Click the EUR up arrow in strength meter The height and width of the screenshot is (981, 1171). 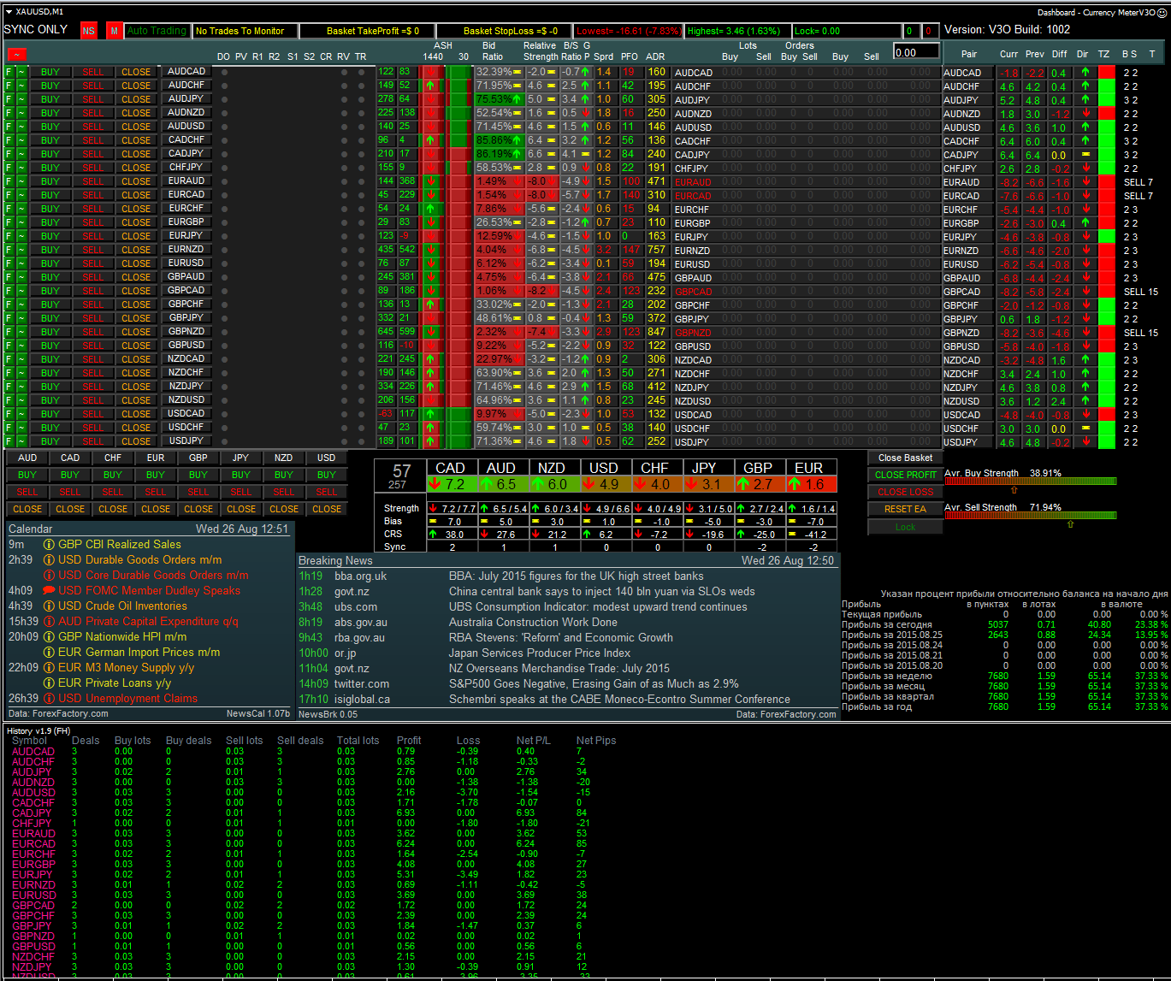[795, 485]
